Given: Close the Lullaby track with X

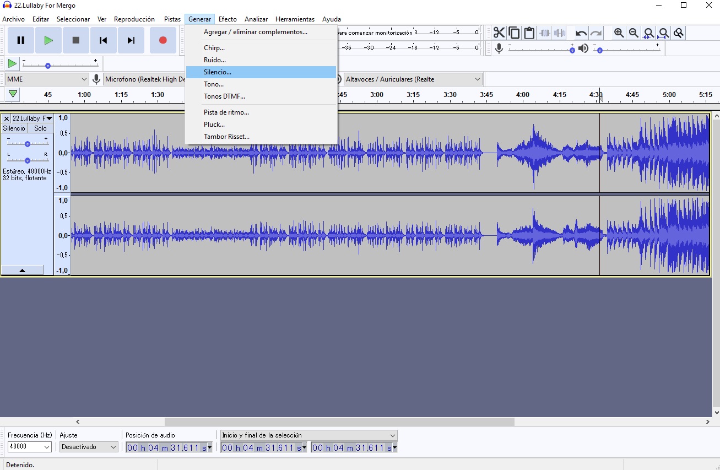Looking at the screenshot, I should click(x=6, y=118).
